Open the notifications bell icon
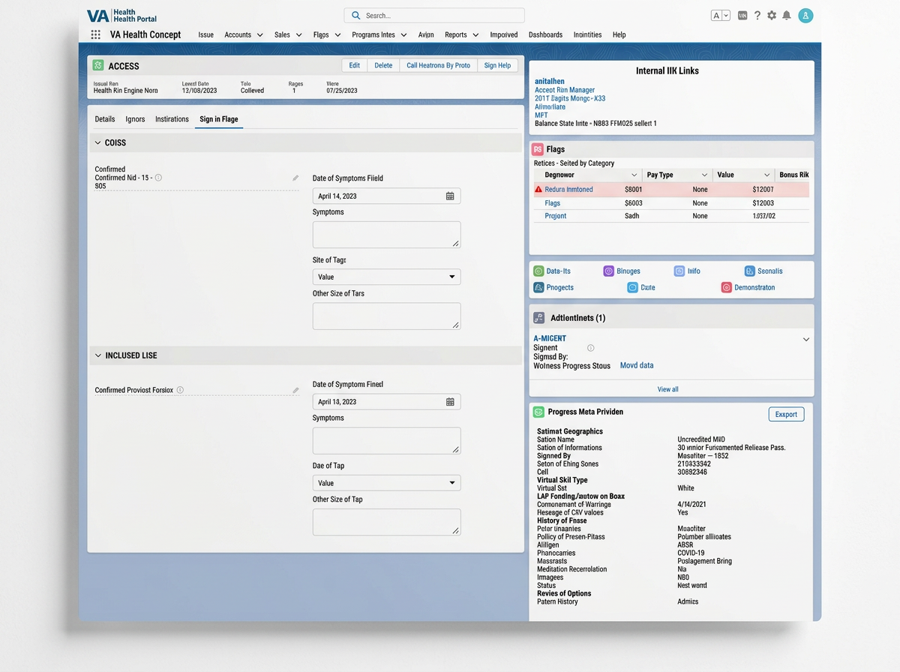The image size is (900, 672). tap(787, 15)
